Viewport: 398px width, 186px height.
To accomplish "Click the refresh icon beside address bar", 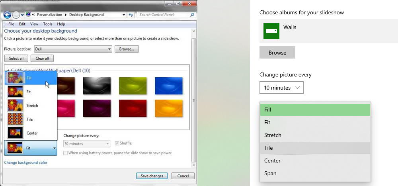I will pos(131,15).
